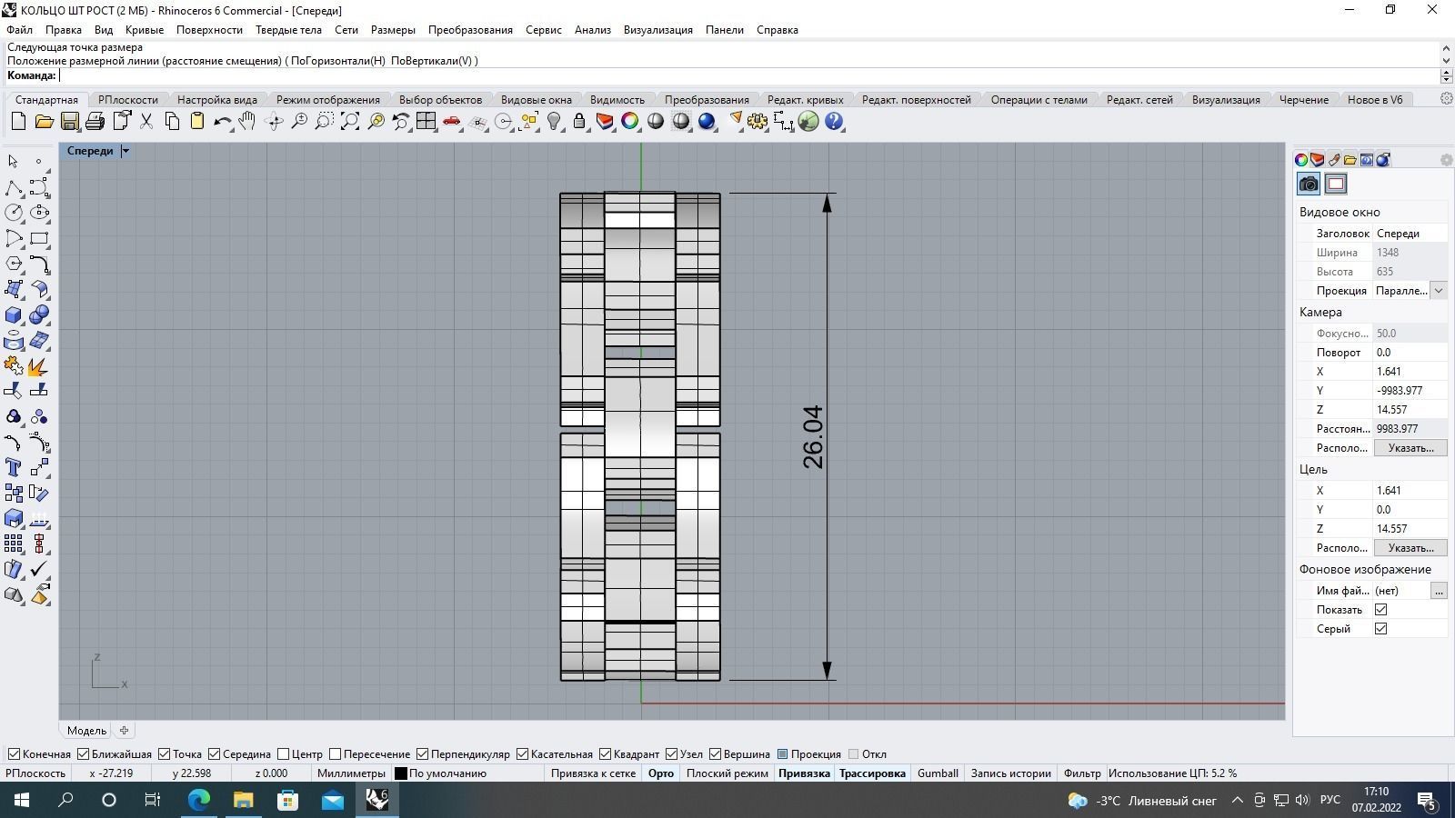Viewport: 1455px width, 818px height.
Task: Cut selection using the scissors icon
Action: tap(145, 121)
